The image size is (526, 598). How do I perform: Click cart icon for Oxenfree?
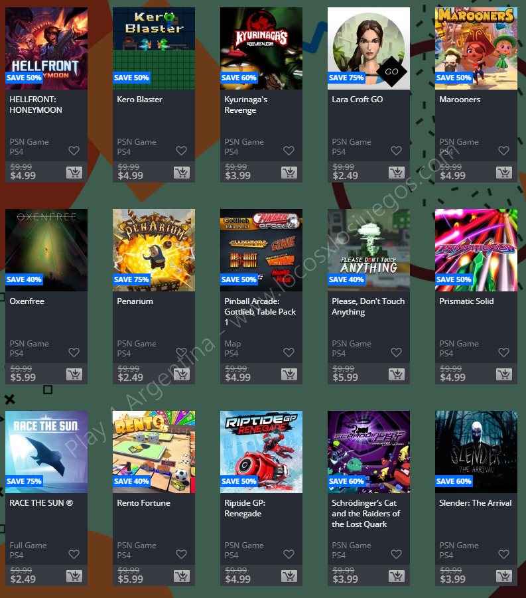click(74, 375)
